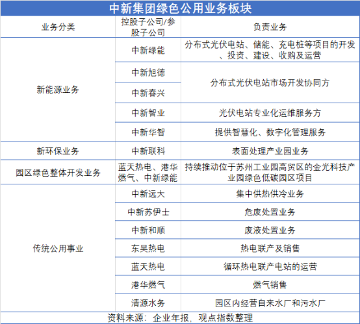Screen dimensions: 360x324
Task: Select the 蓝天热电、港华燃气、中新绿能 cell
Action: point(148,172)
